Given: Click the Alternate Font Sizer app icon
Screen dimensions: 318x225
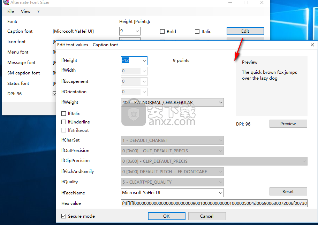Looking at the screenshot, I should (6, 2).
